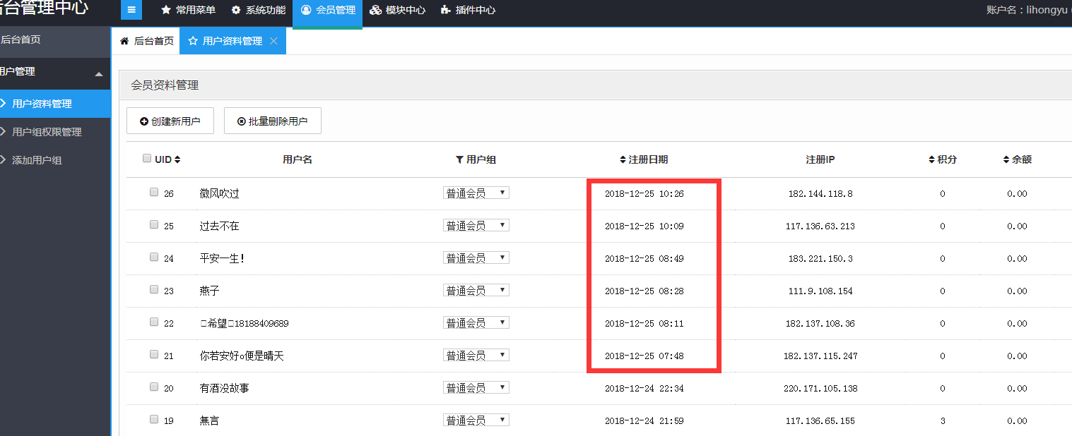Select checkbox for user 微风吹过

tap(154, 192)
